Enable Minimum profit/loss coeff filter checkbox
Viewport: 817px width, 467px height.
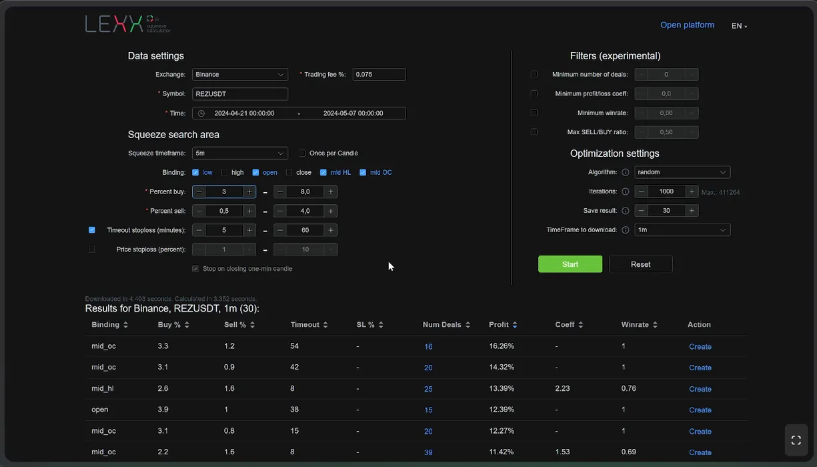pyautogui.click(x=534, y=93)
